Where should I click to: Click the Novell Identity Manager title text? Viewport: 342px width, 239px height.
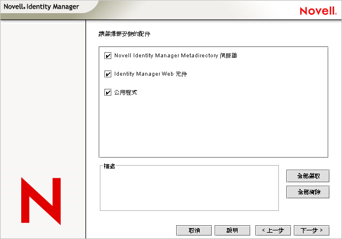pos(41,7)
